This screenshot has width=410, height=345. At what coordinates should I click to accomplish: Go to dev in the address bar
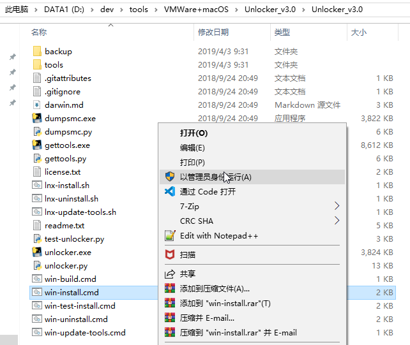click(x=107, y=10)
